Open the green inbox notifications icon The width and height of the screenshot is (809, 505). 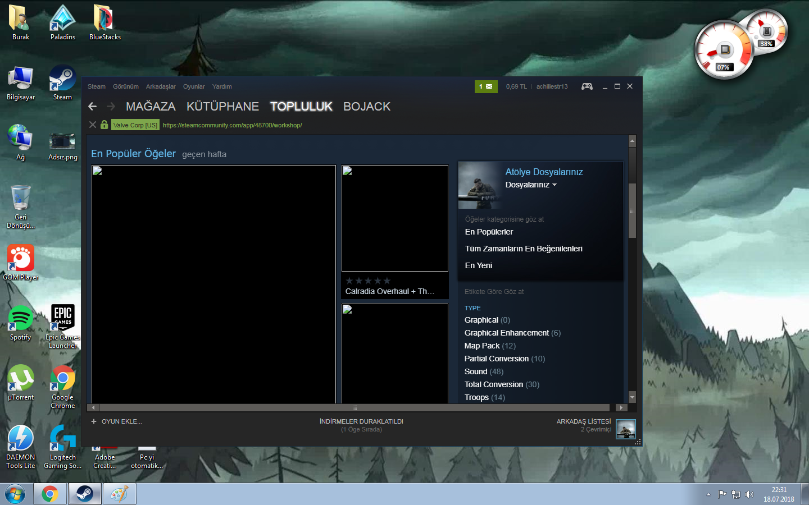[486, 86]
